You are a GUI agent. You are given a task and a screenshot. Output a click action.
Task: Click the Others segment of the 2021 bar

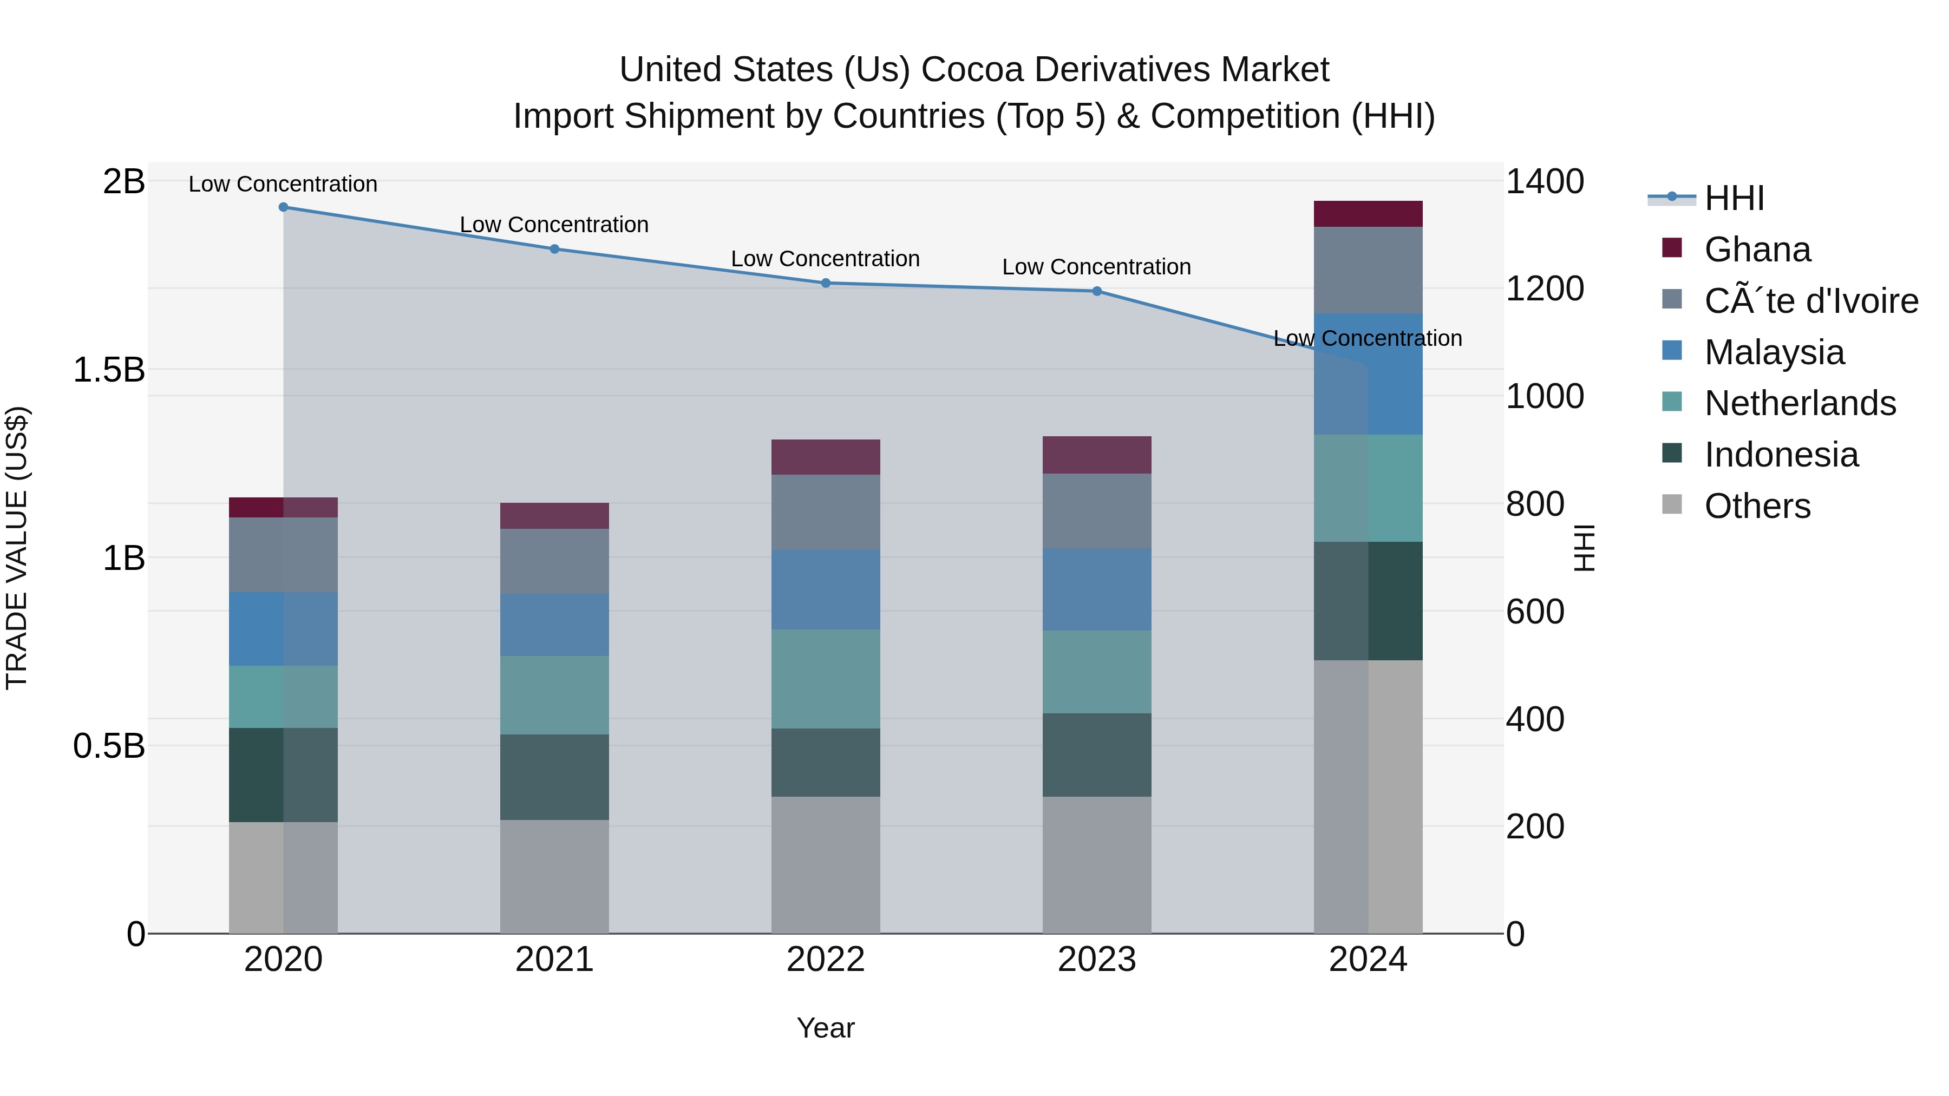coord(554,877)
